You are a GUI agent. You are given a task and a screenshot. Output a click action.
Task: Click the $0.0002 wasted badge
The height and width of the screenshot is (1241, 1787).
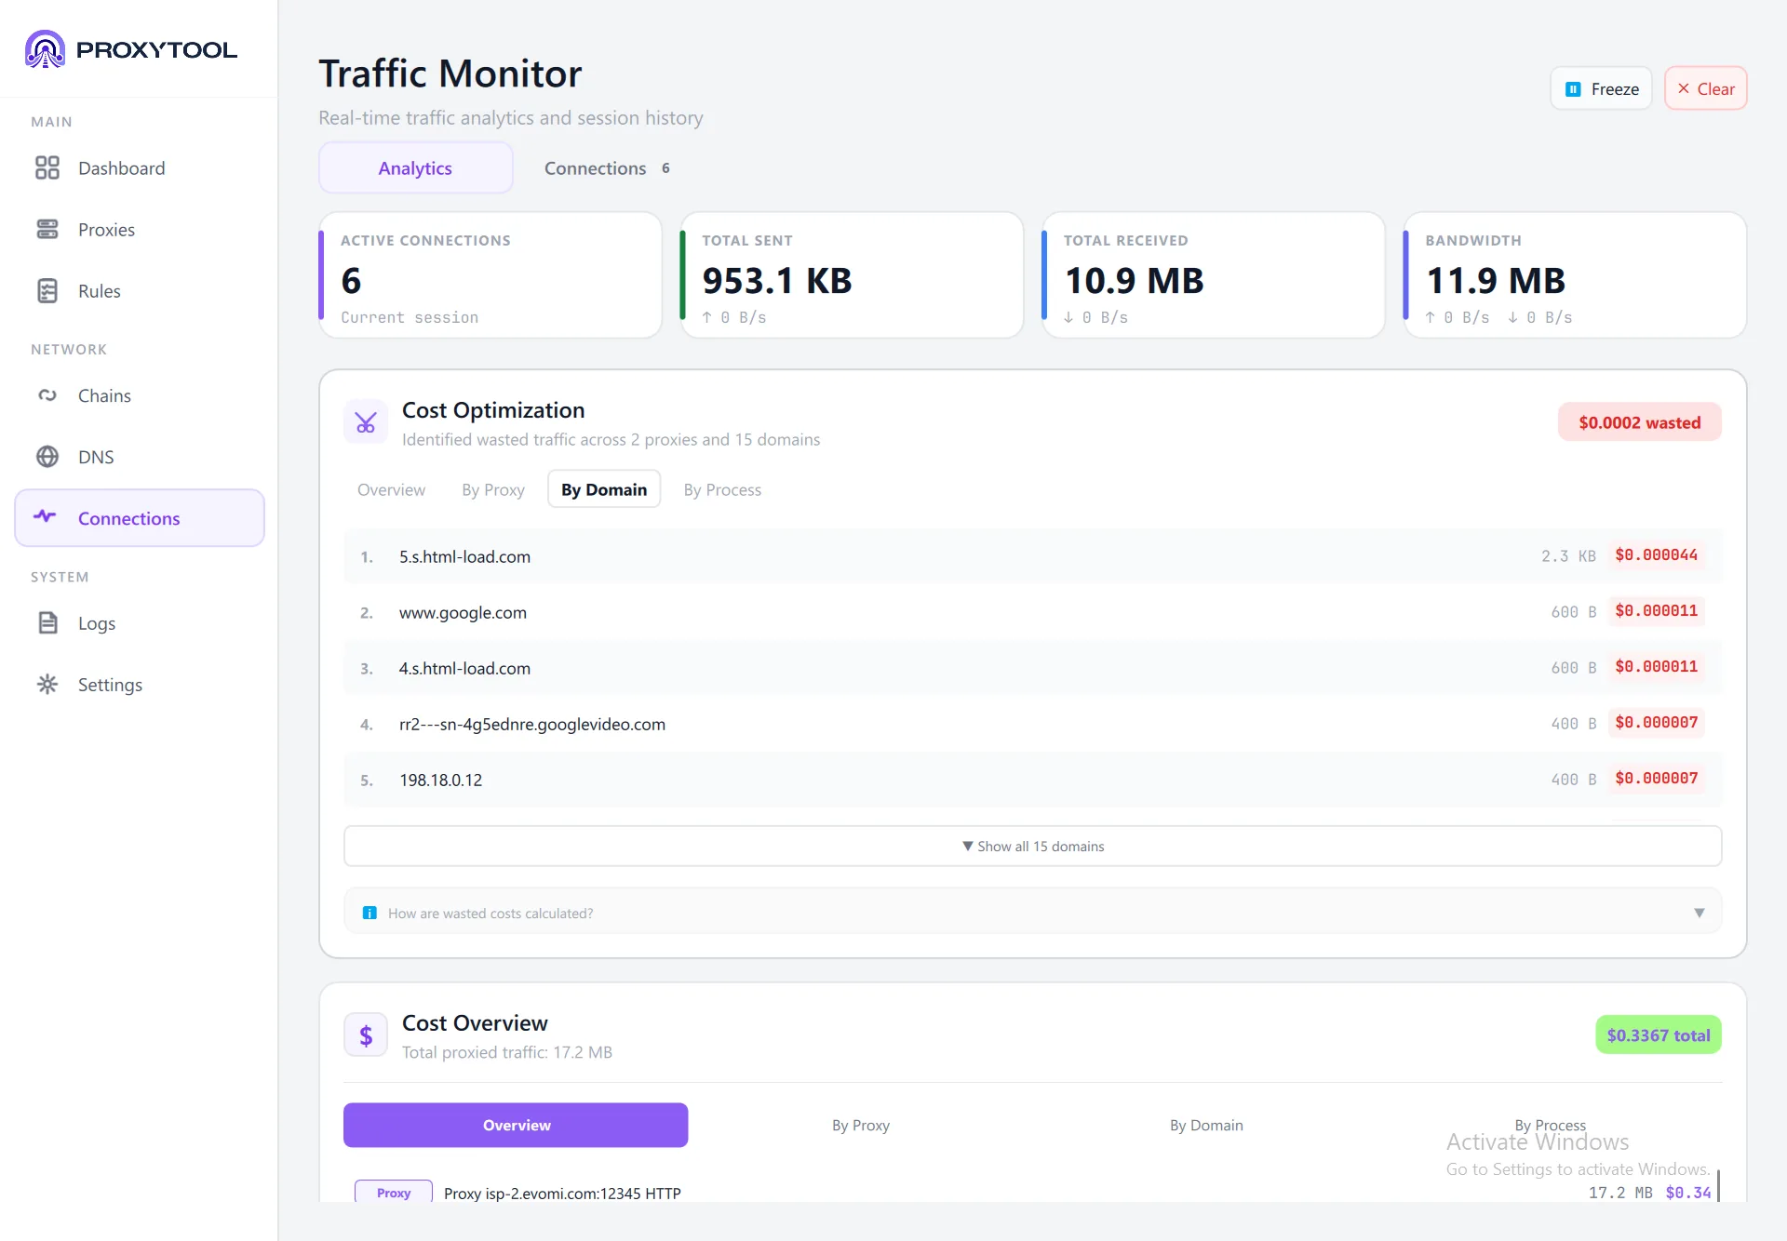tap(1640, 422)
